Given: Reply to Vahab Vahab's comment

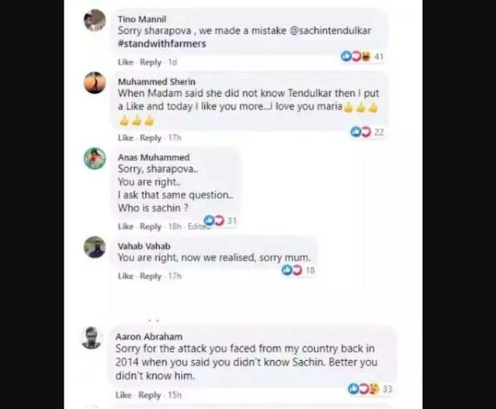Looking at the screenshot, I should [151, 276].
